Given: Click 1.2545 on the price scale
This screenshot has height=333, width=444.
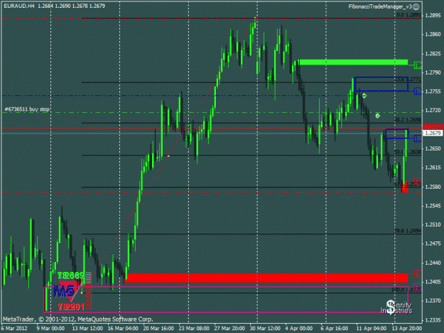Looking at the screenshot, I should tap(433, 206).
